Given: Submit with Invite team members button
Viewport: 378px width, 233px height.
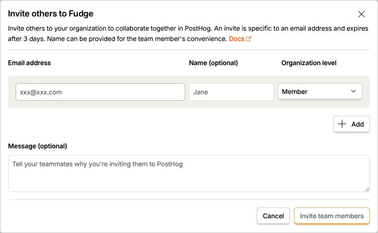Looking at the screenshot, I should (332, 216).
